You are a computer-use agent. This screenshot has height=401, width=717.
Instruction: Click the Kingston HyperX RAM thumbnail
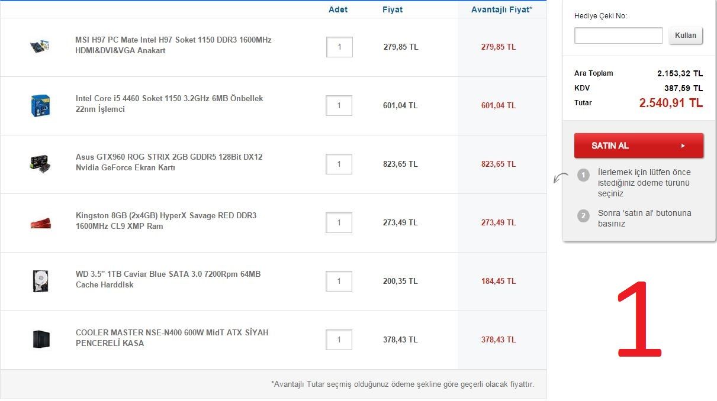pos(40,223)
